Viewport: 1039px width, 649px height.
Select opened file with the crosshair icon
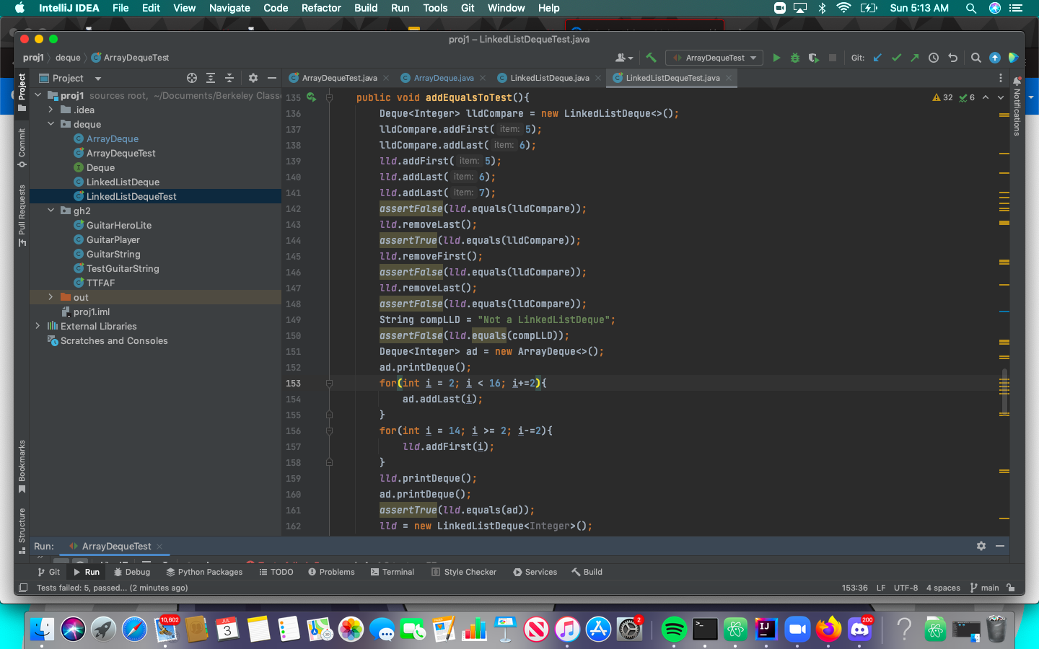[192, 78]
